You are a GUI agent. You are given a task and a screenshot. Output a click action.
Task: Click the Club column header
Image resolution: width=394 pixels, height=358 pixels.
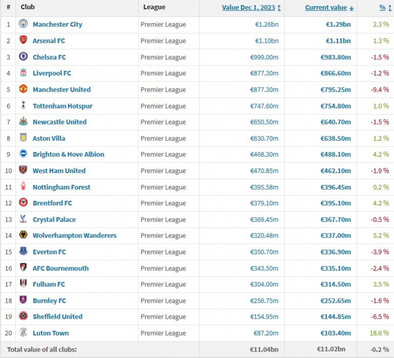pos(28,7)
